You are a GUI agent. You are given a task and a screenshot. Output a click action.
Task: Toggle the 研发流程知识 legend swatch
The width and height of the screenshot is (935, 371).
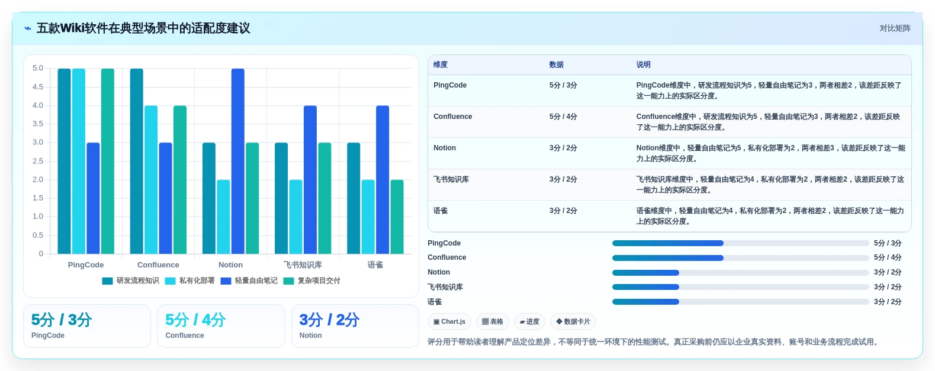pos(107,281)
